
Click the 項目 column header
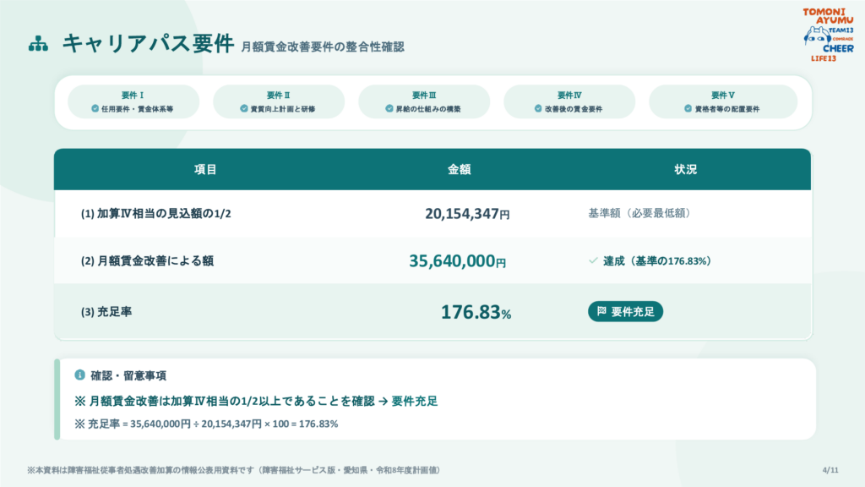tap(205, 169)
